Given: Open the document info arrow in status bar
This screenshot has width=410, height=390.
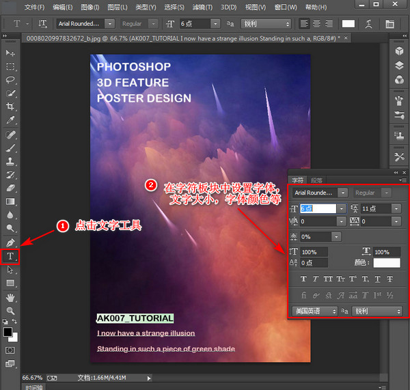Looking at the screenshot, I should [x=149, y=378].
